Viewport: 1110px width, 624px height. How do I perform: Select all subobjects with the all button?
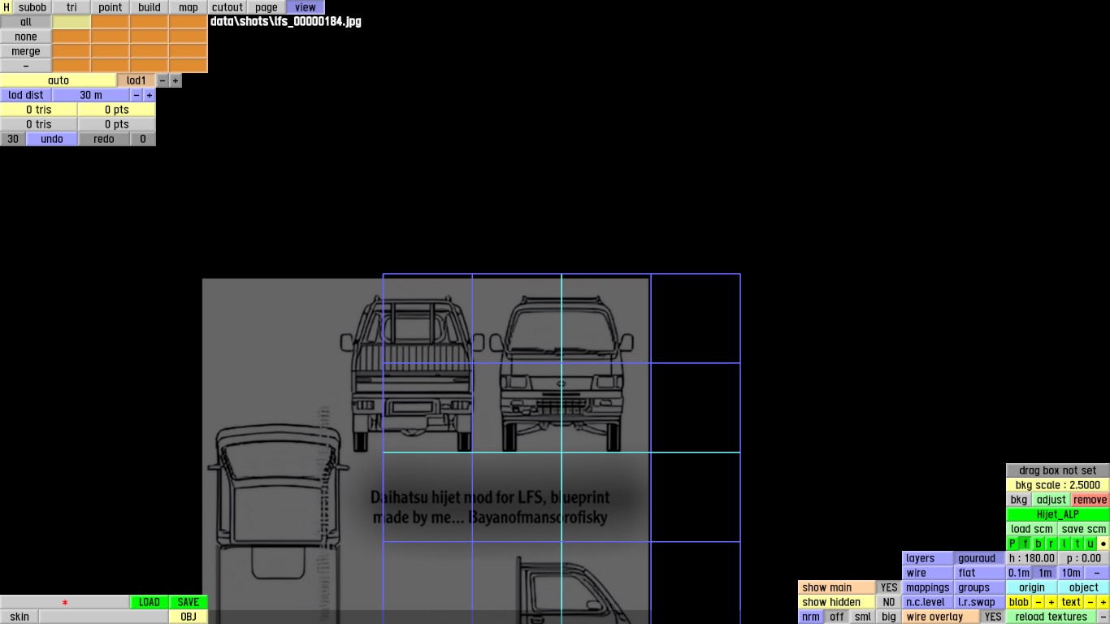26,22
